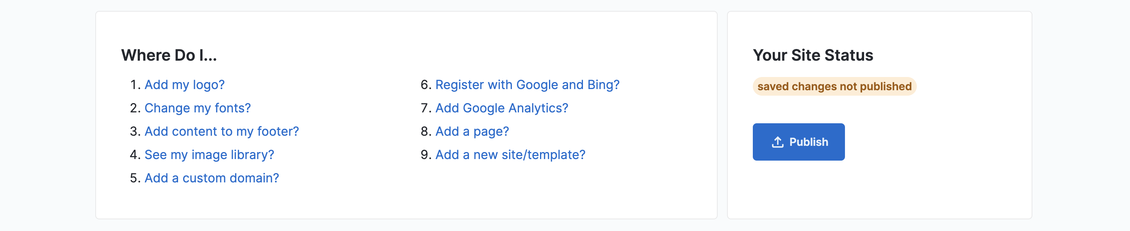The width and height of the screenshot is (1130, 231).
Task: Open the "Add my logo?" link
Action: point(184,85)
